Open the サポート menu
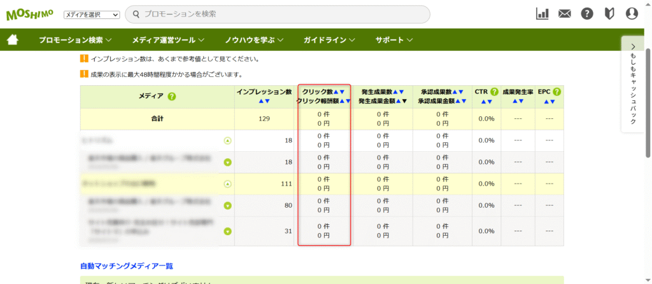652x284 pixels. pyautogui.click(x=393, y=40)
